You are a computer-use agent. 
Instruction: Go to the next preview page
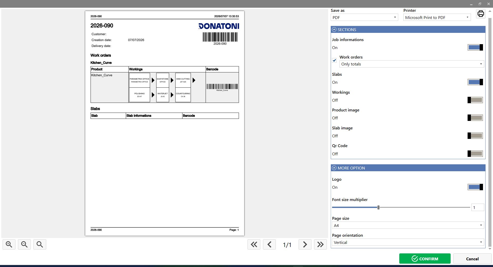coord(305,244)
